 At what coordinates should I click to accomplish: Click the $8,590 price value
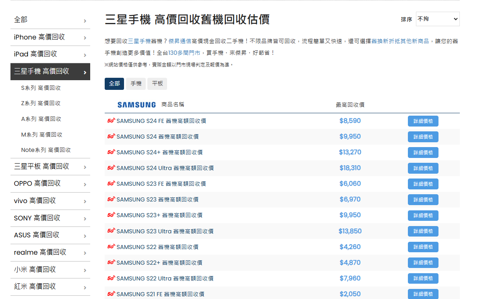click(350, 120)
